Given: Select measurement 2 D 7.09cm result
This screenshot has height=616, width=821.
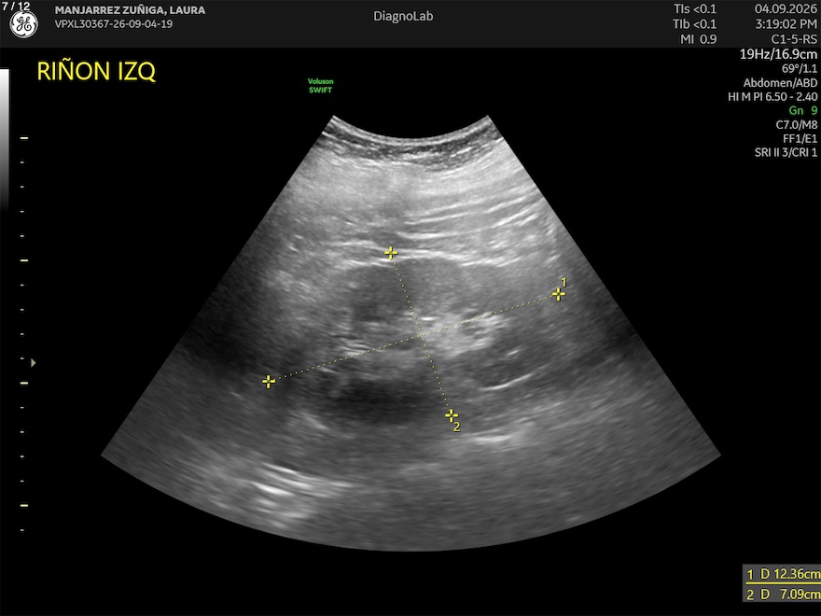Looking at the screenshot, I should tap(782, 594).
